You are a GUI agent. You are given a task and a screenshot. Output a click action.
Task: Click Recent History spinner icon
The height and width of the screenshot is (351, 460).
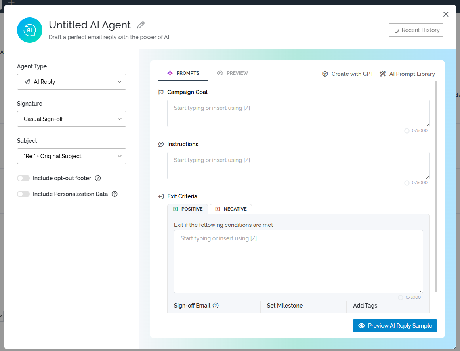click(396, 30)
